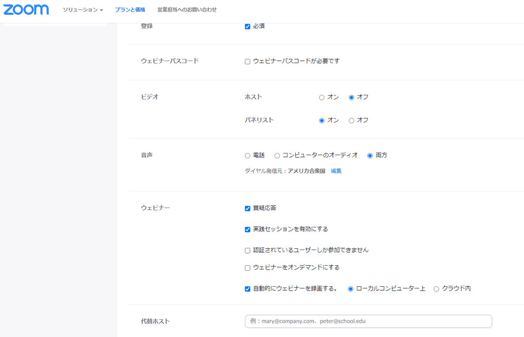Select 電話 as the audio option

(247, 155)
